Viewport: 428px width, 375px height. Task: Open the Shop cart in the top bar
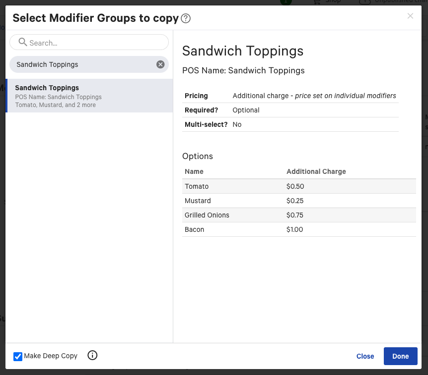click(317, 1)
